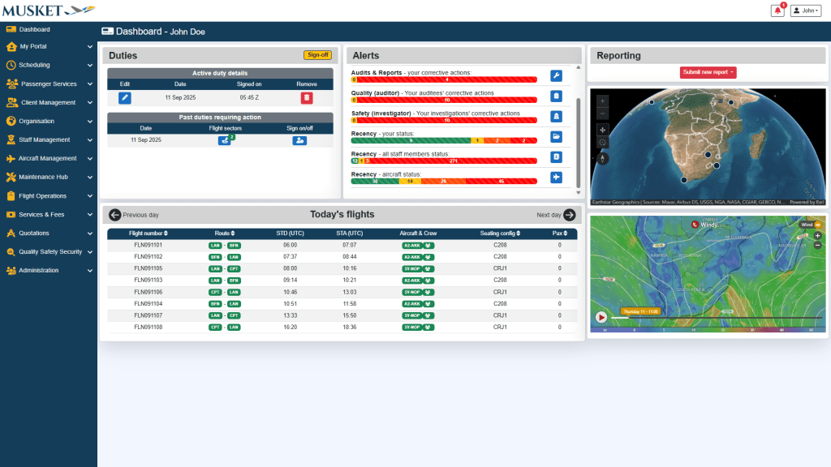Open the John user dropdown
Image resolution: width=831 pixels, height=467 pixels.
pyautogui.click(x=806, y=11)
